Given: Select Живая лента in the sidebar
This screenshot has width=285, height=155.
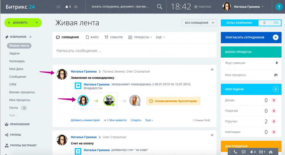Looking at the screenshot, I should 19,45.
